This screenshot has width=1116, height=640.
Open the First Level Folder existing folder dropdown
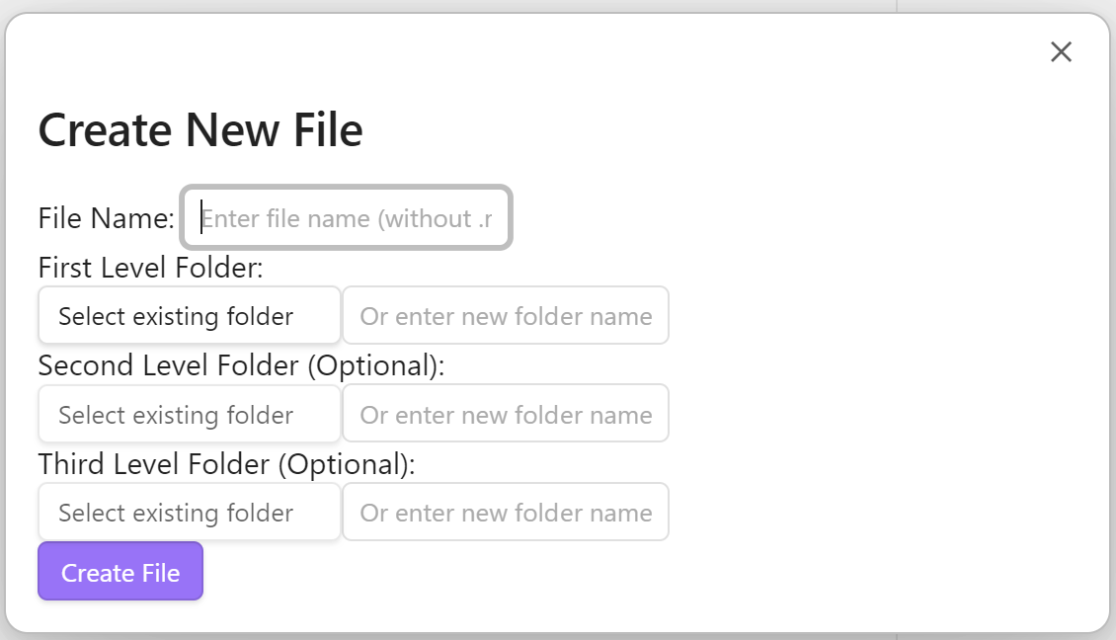190,315
